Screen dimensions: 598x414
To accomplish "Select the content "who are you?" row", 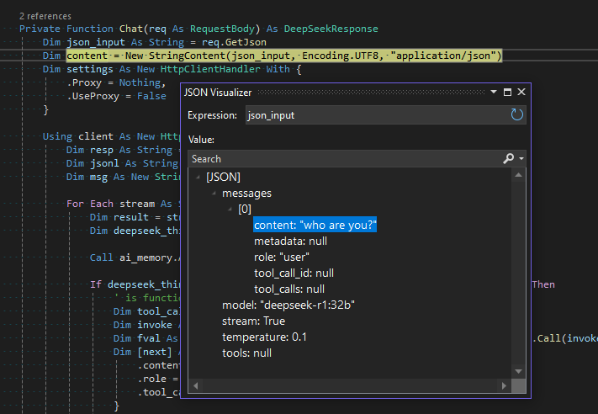I will coord(315,225).
